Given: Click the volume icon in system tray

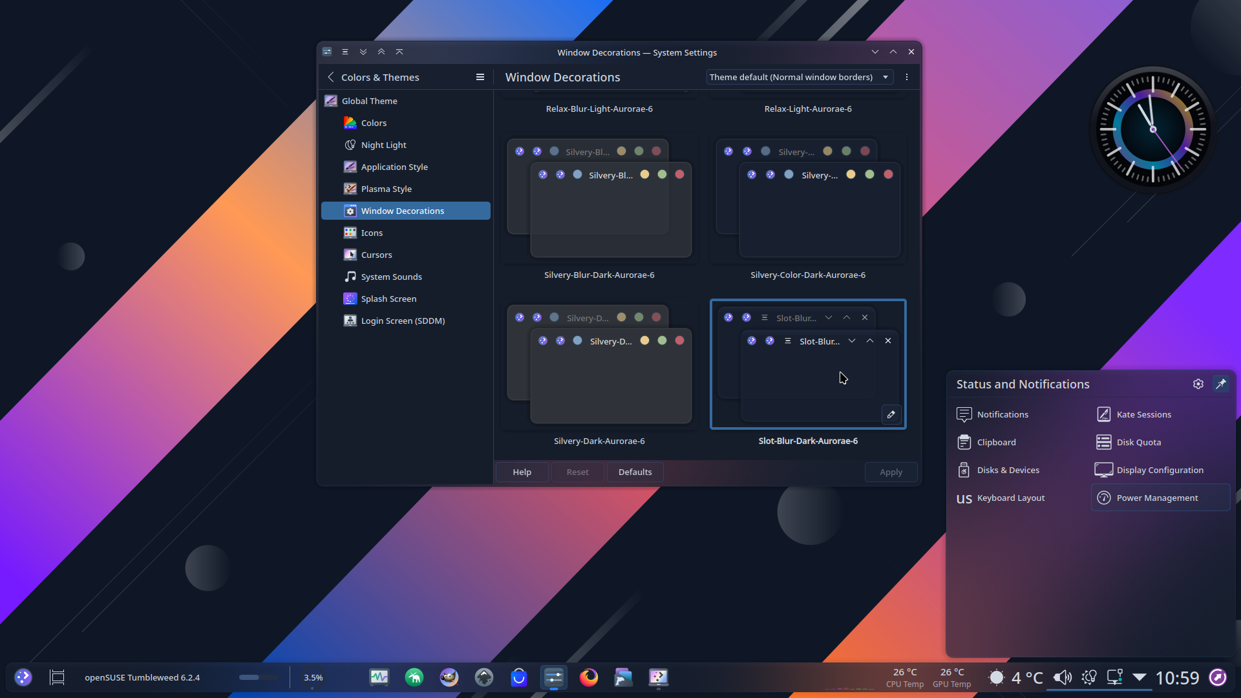Looking at the screenshot, I should tap(1062, 677).
